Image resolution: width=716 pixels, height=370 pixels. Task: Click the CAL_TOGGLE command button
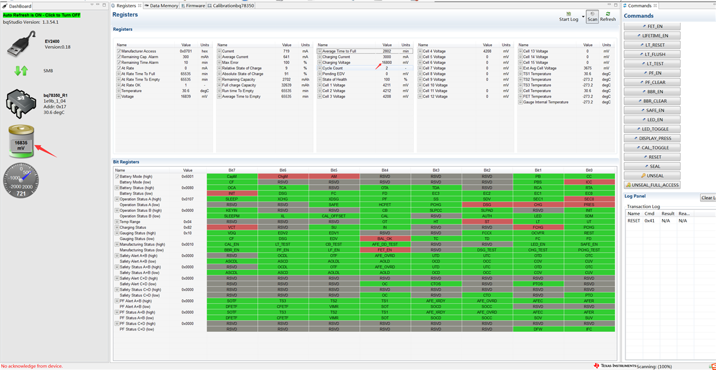[x=653, y=148]
